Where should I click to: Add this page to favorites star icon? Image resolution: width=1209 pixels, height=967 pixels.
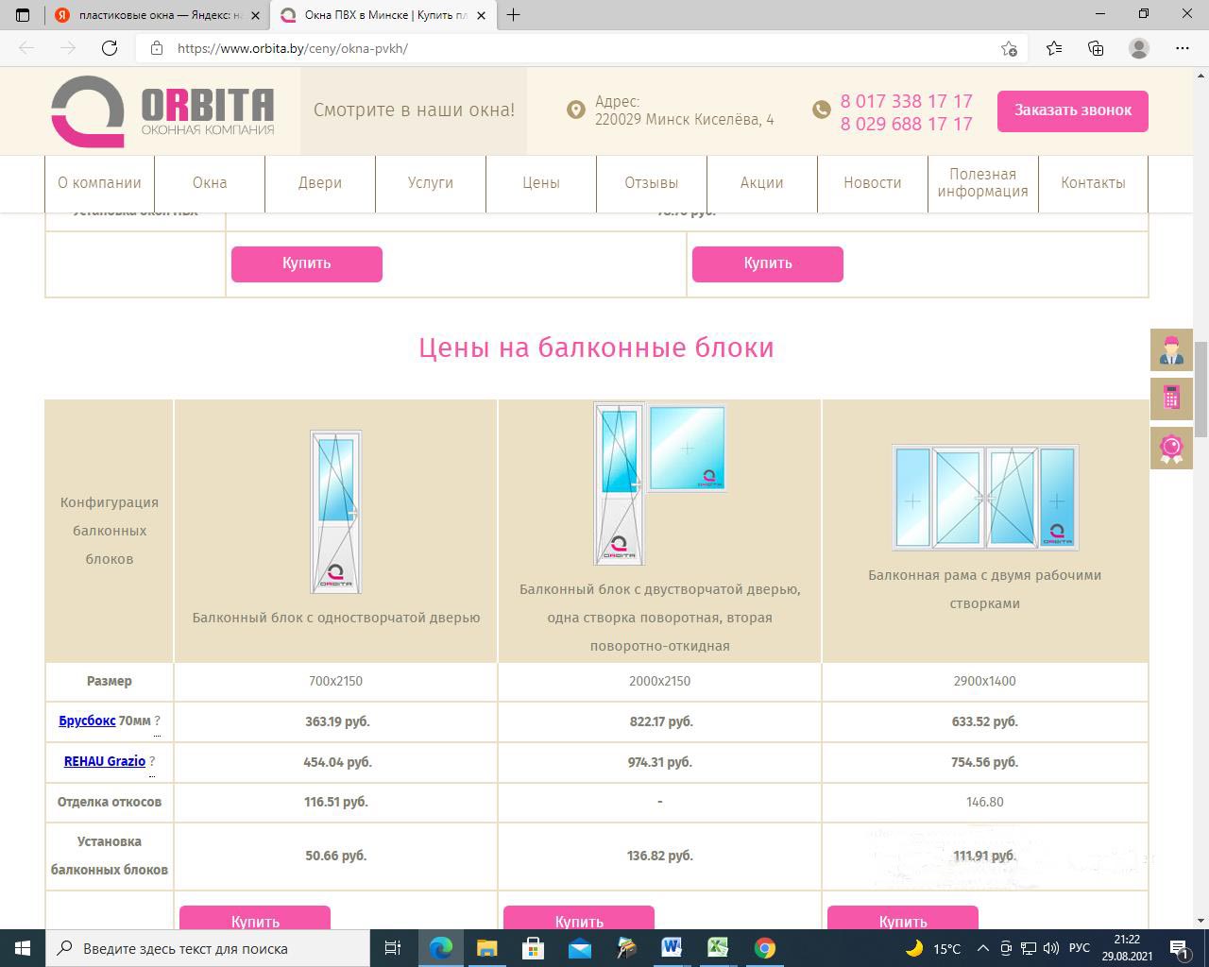click(1009, 48)
